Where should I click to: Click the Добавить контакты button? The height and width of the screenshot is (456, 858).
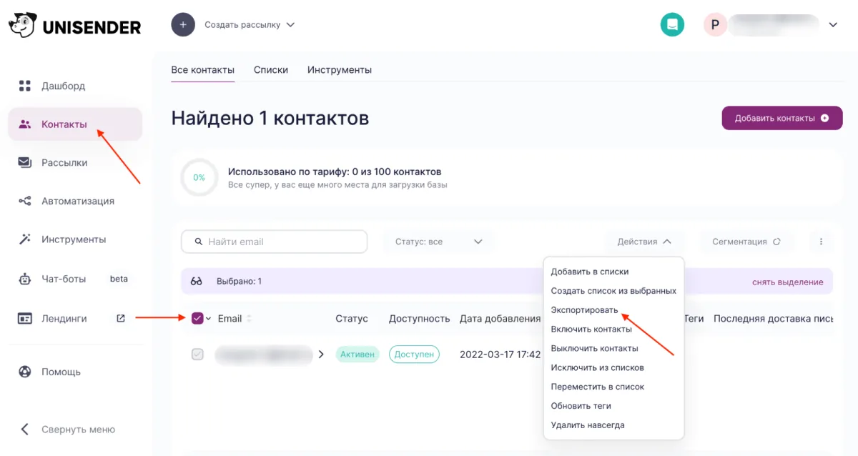[x=782, y=118]
